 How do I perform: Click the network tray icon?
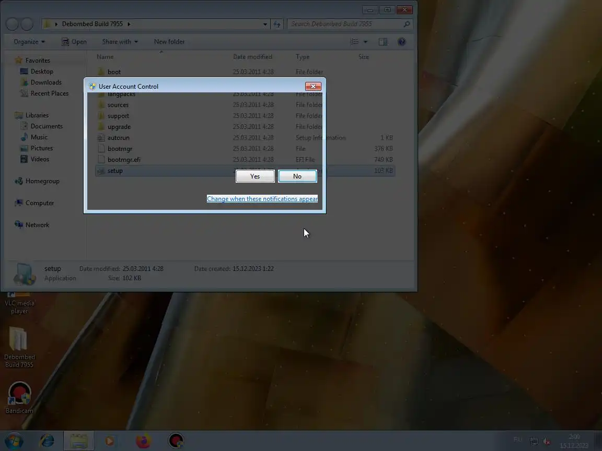tap(534, 442)
